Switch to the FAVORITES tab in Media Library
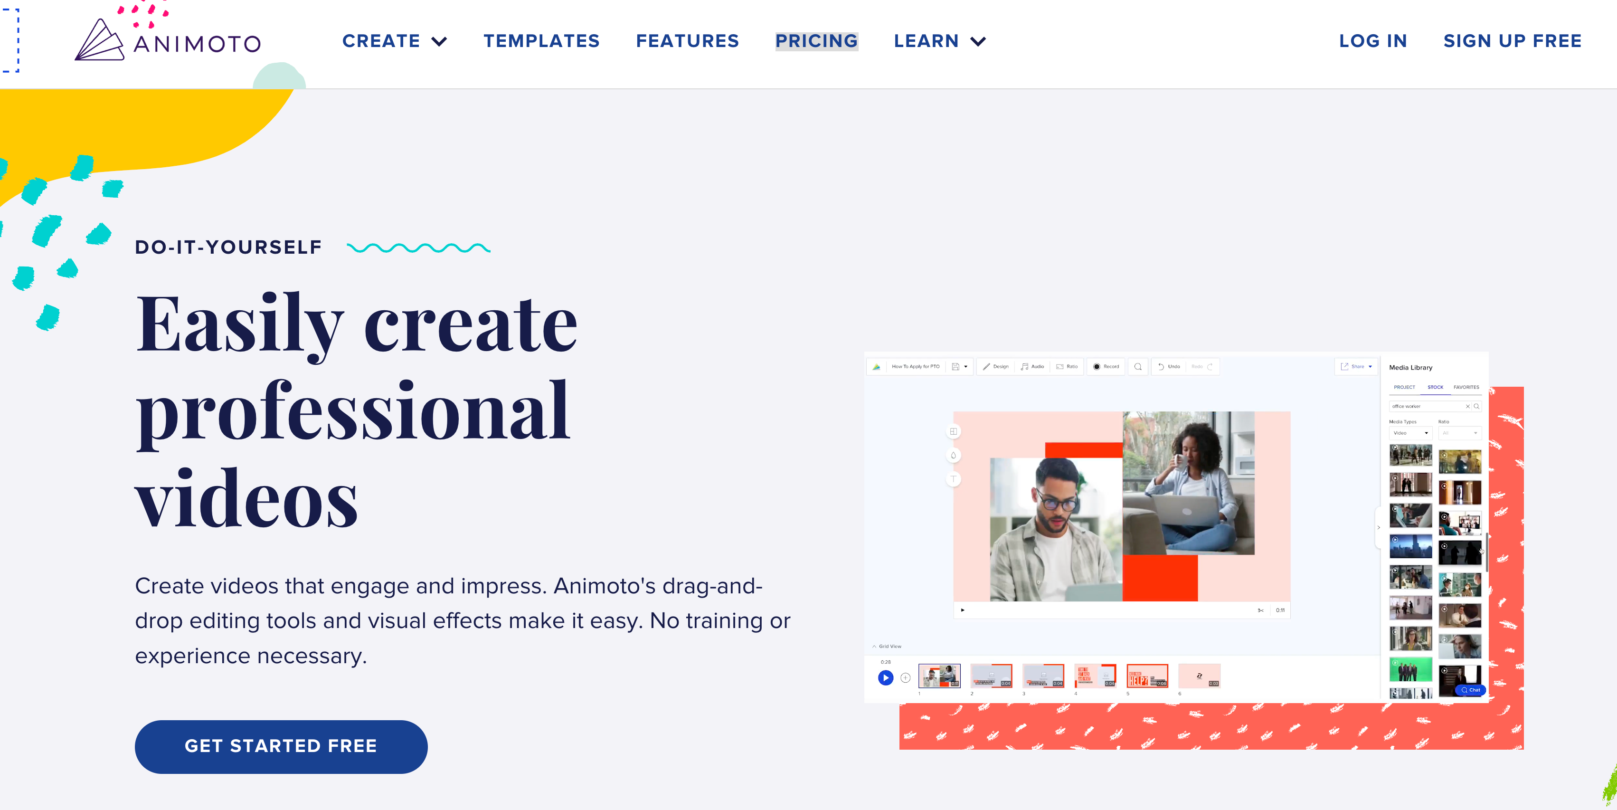The image size is (1617, 810). (1466, 387)
